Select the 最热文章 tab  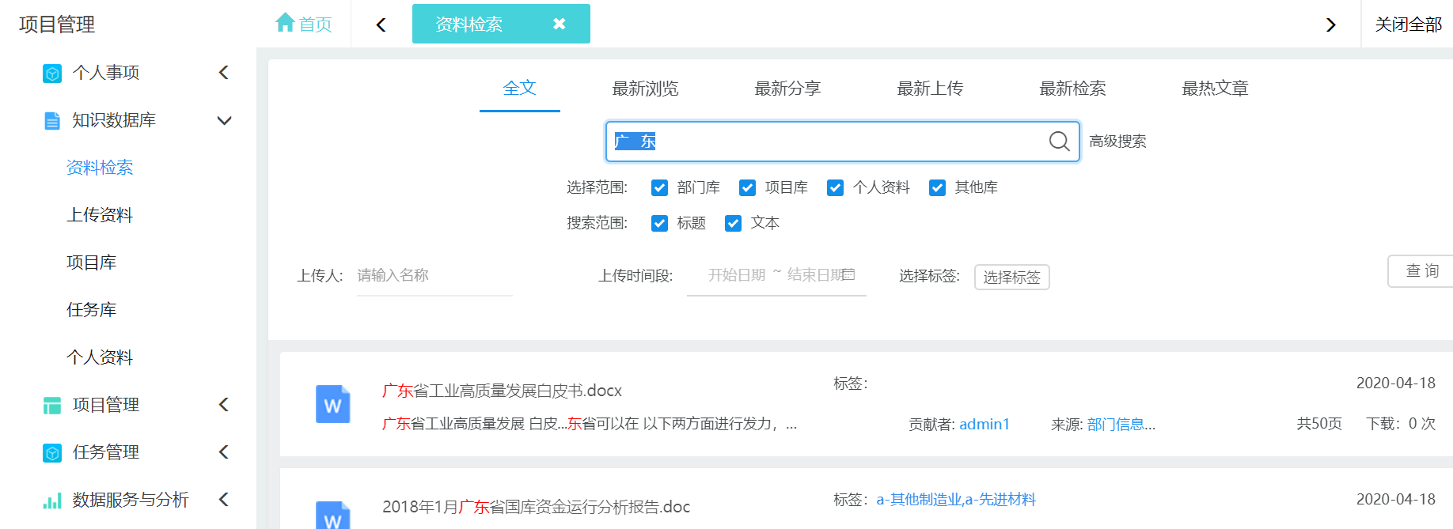click(1215, 89)
